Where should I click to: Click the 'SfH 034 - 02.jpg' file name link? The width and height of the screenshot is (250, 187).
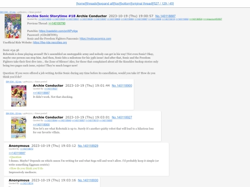(x=14, y=82)
